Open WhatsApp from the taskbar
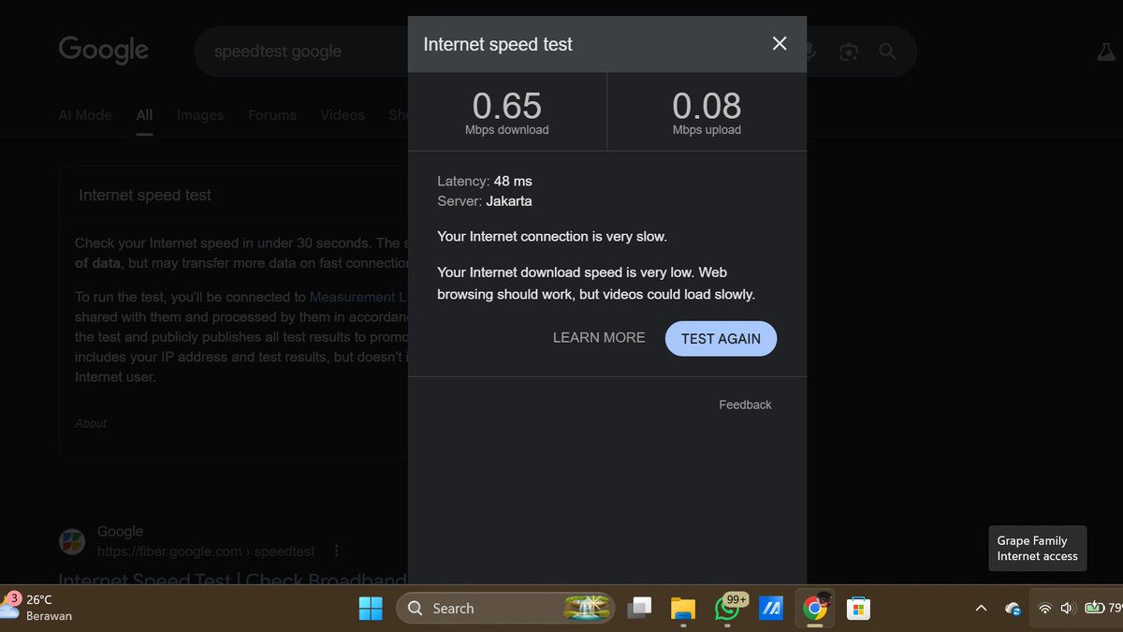The height and width of the screenshot is (632, 1123). [728, 609]
